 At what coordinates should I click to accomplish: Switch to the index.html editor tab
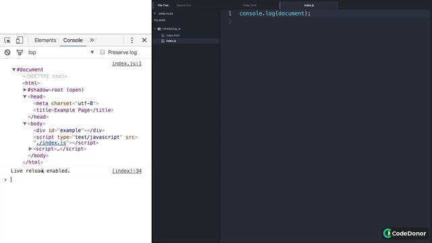[250, 5]
